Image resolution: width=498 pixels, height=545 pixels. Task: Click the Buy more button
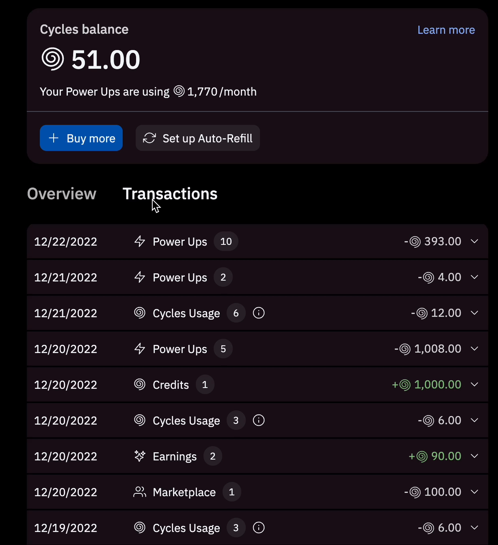pos(81,138)
